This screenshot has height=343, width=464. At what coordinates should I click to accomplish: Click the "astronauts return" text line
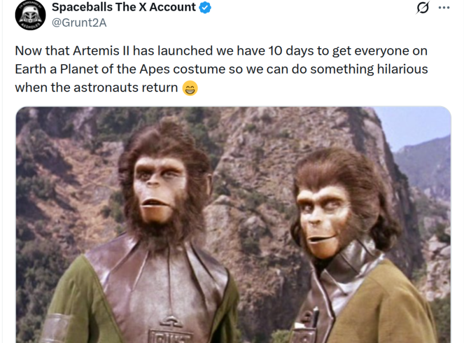126,88
